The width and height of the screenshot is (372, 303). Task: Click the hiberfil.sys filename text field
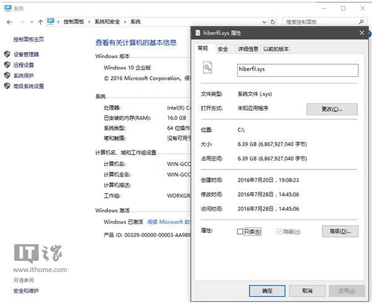[297, 70]
